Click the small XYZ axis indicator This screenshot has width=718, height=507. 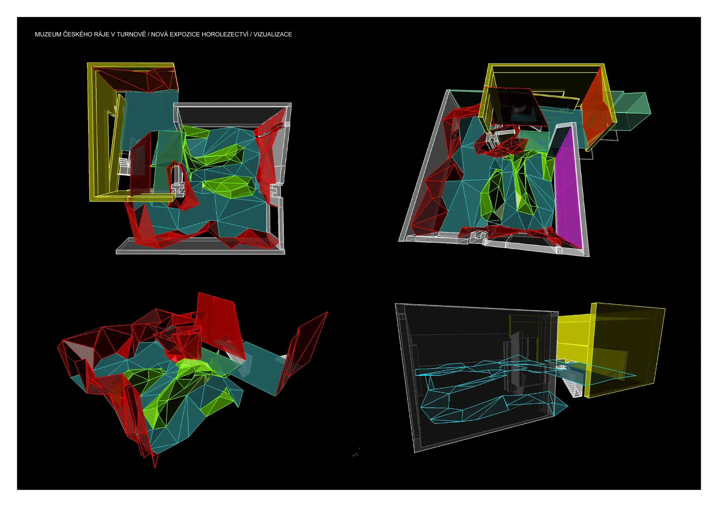(x=356, y=452)
